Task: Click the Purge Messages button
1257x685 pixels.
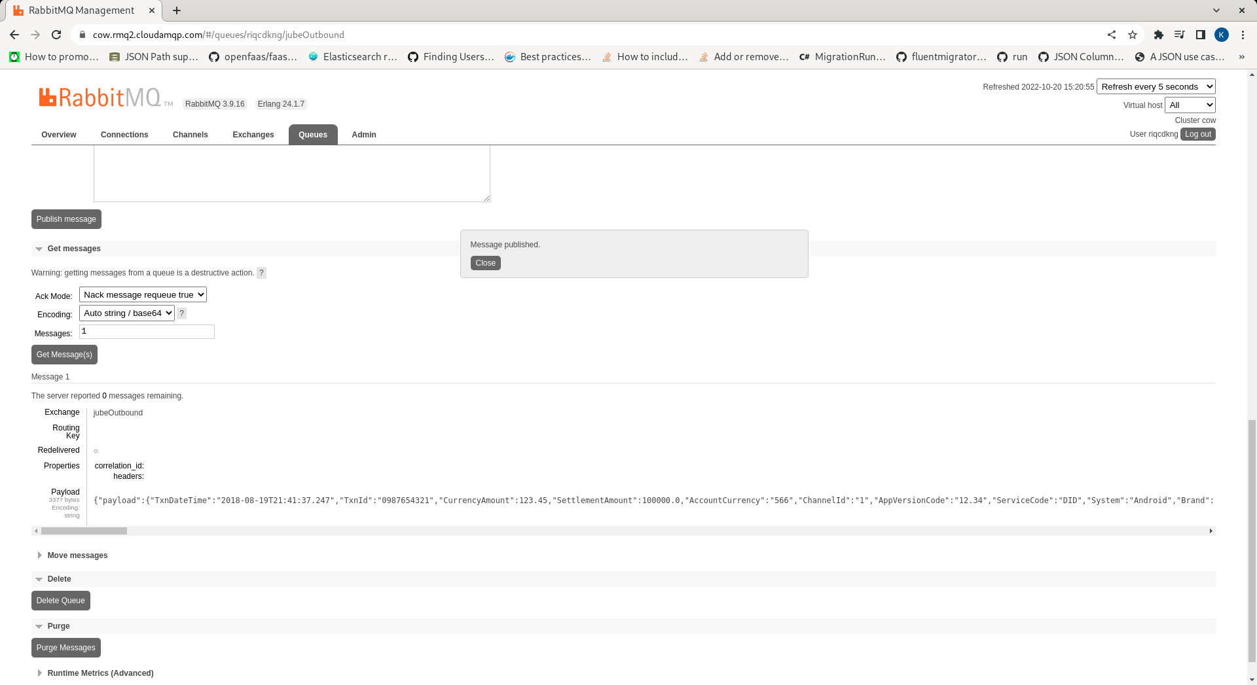Action: 66,648
